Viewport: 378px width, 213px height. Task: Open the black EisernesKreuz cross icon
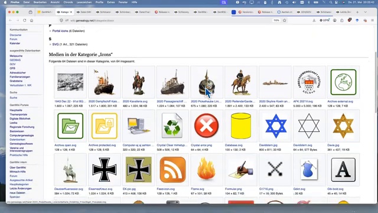click(x=105, y=170)
